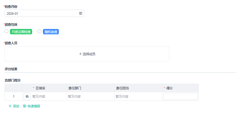Click the data-link icon in 区域名 cell

(27, 97)
